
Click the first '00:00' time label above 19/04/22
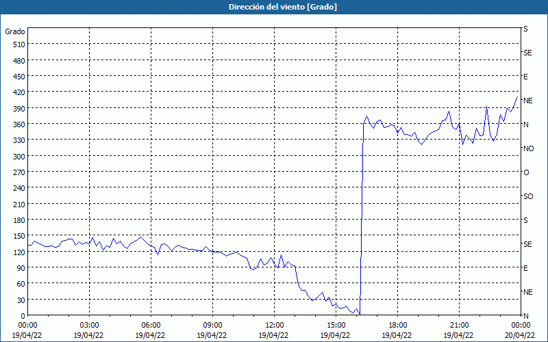pyautogui.click(x=27, y=326)
